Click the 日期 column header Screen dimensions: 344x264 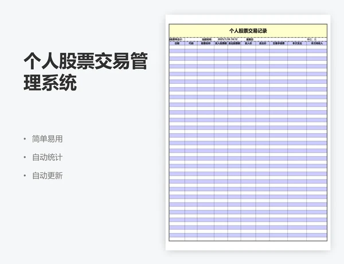tap(177, 44)
